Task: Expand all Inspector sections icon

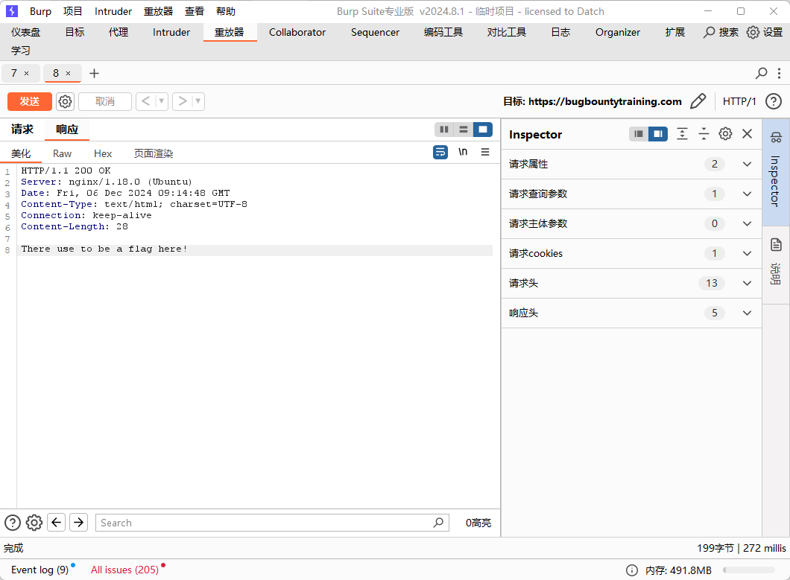Action: tap(682, 134)
